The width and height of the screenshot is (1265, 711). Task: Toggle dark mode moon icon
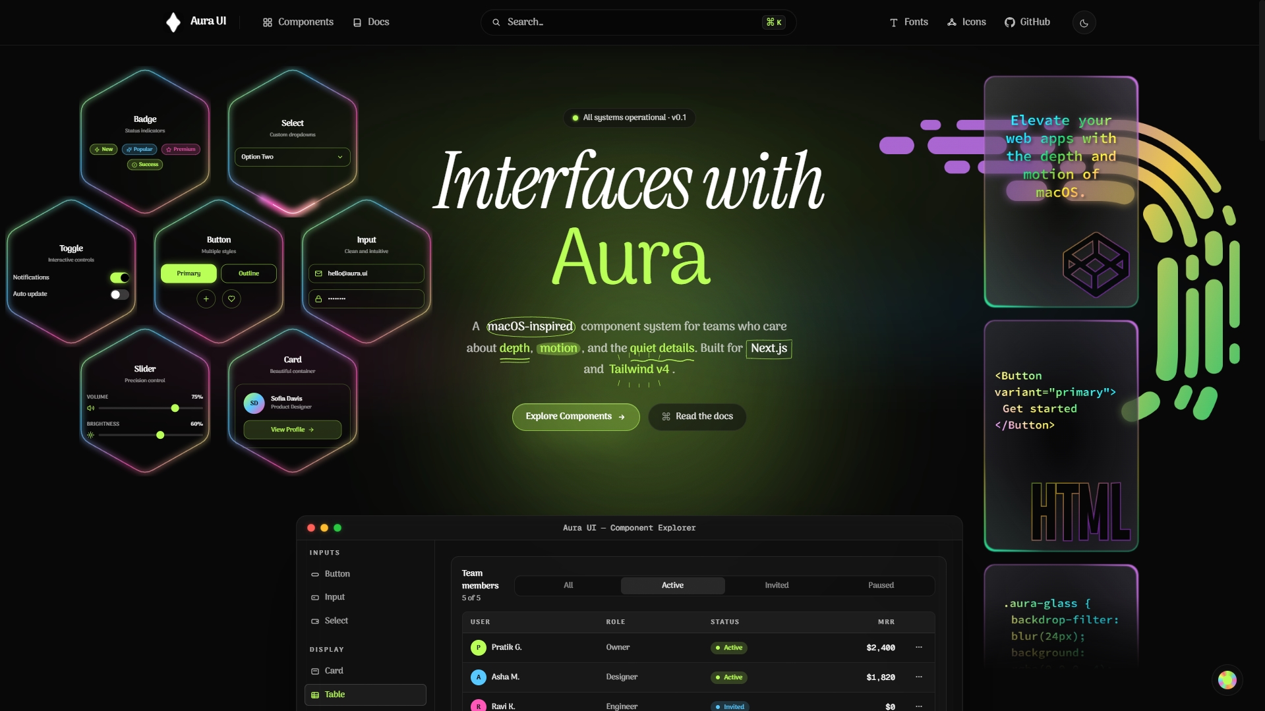(1084, 23)
